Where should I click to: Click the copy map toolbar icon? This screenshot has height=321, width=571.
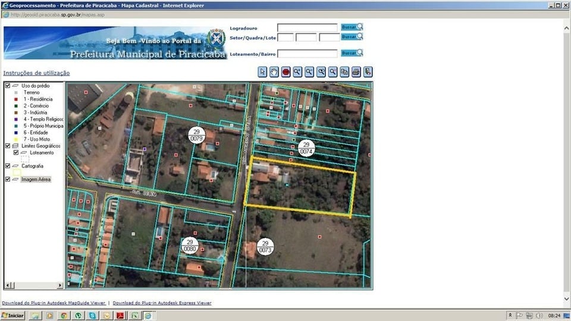344,72
